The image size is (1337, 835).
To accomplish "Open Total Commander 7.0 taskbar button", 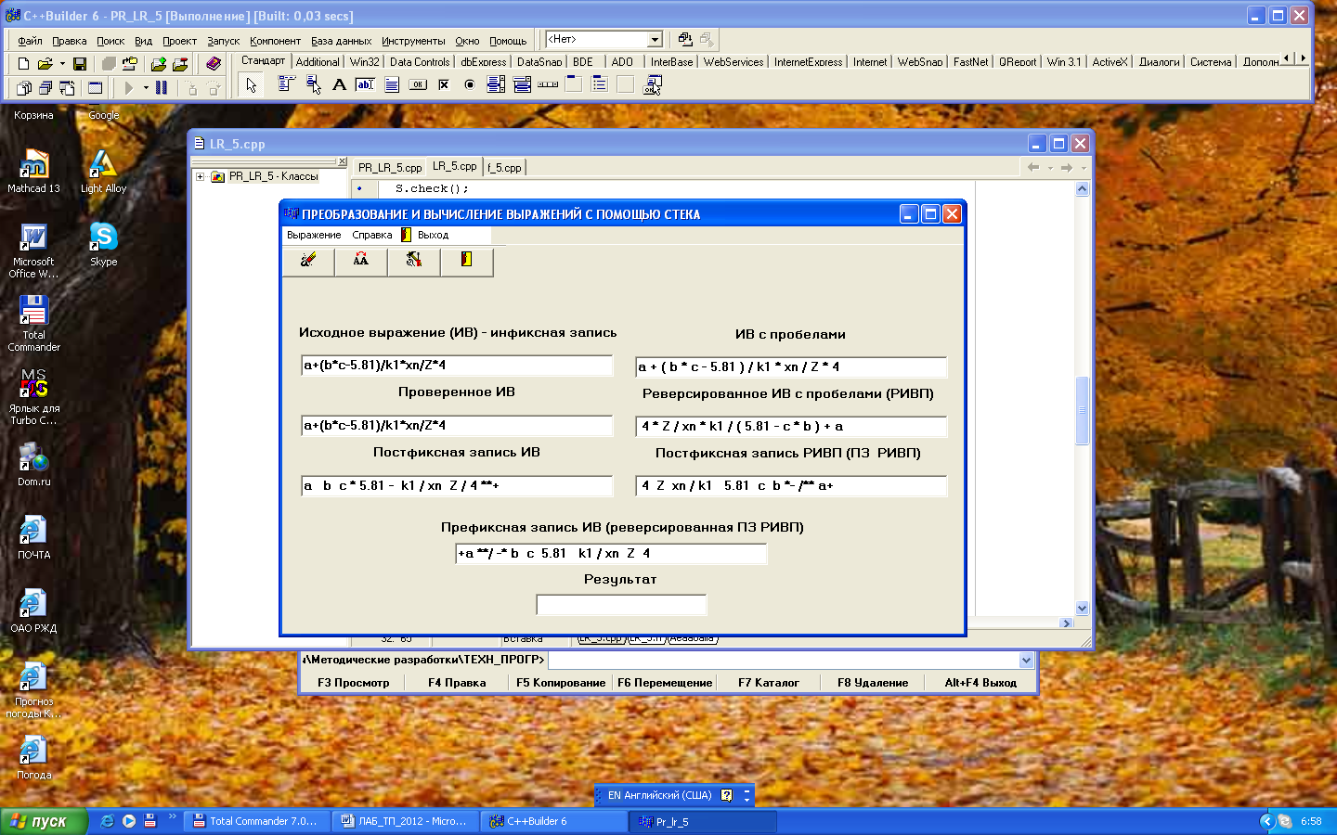I will 256,821.
